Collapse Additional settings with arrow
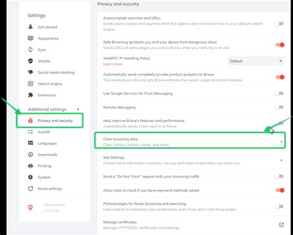 [x=78, y=109]
